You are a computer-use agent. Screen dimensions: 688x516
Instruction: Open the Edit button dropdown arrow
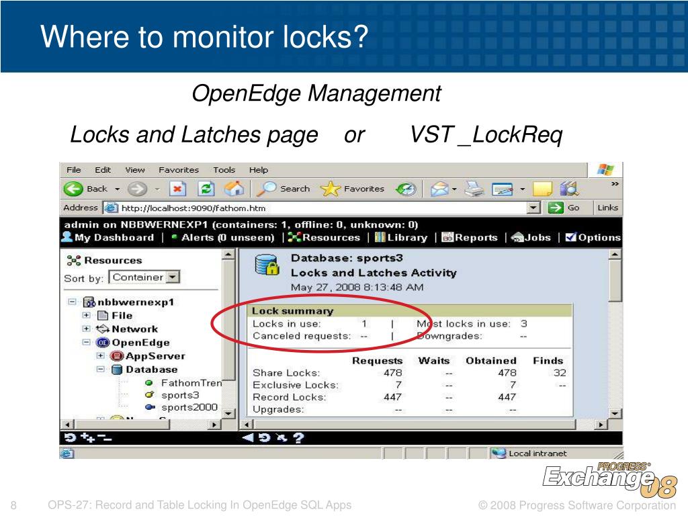point(522,189)
